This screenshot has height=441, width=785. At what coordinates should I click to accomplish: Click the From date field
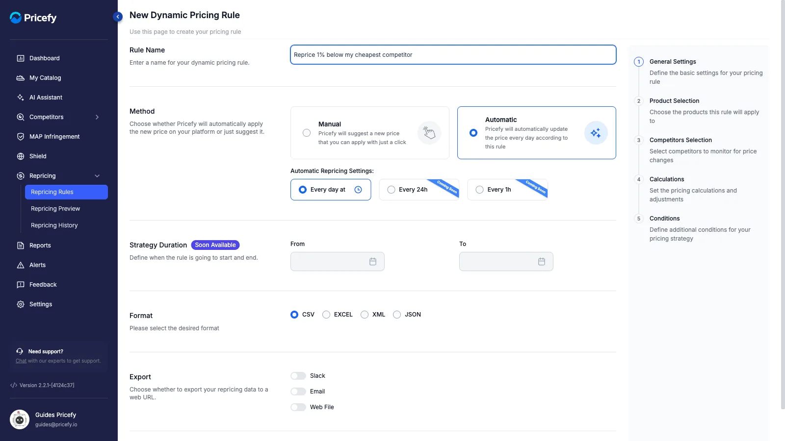coord(338,262)
